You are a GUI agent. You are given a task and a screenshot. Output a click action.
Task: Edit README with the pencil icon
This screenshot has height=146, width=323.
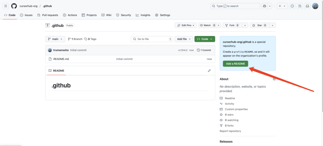(x=209, y=70)
